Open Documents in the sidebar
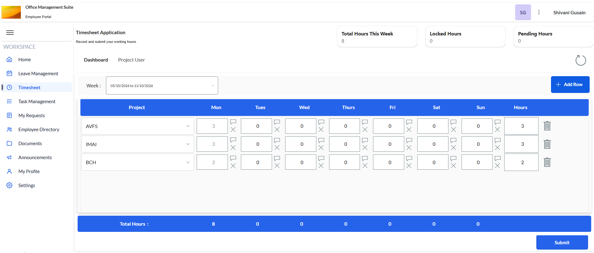Image resolution: width=594 pixels, height=253 pixels. click(x=37, y=144)
